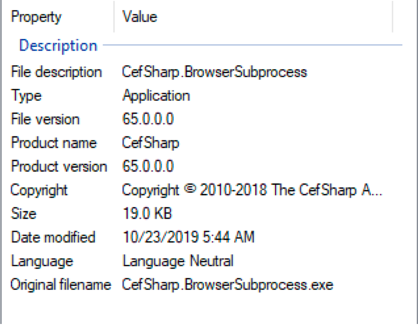This screenshot has width=418, height=330.
Task: Click the Application type value
Action: 156,96
